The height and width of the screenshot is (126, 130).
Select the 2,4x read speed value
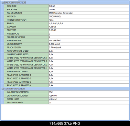point(51,85)
